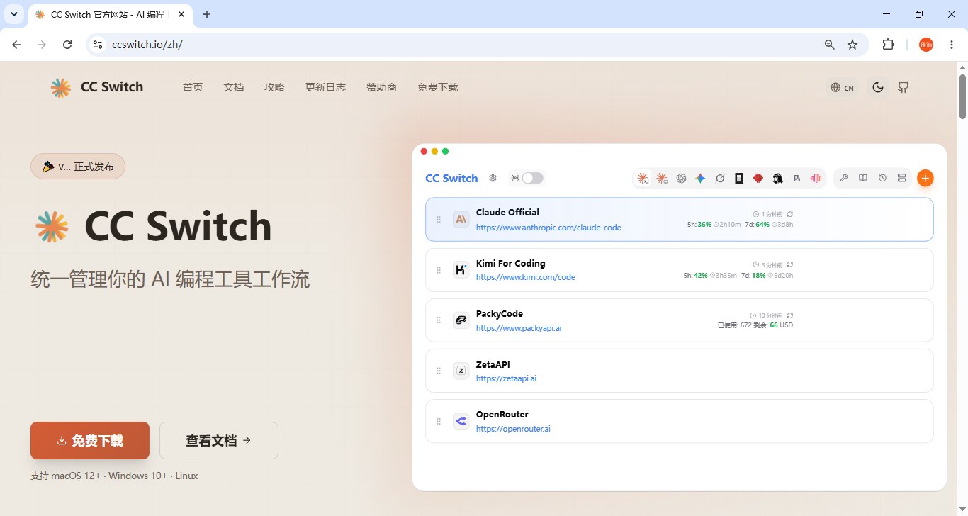Open the tab search dropdown arrow
Viewport: 968px width, 516px height.
point(14,14)
